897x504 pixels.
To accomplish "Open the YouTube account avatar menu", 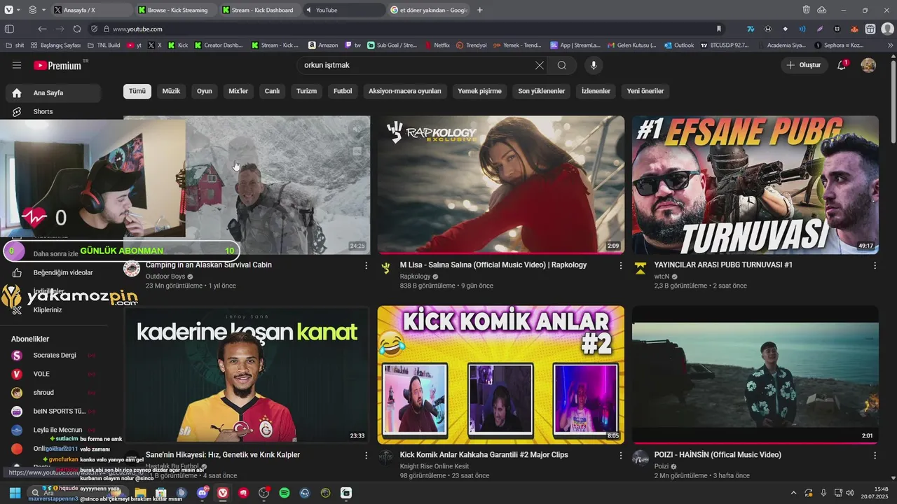I will pos(868,65).
